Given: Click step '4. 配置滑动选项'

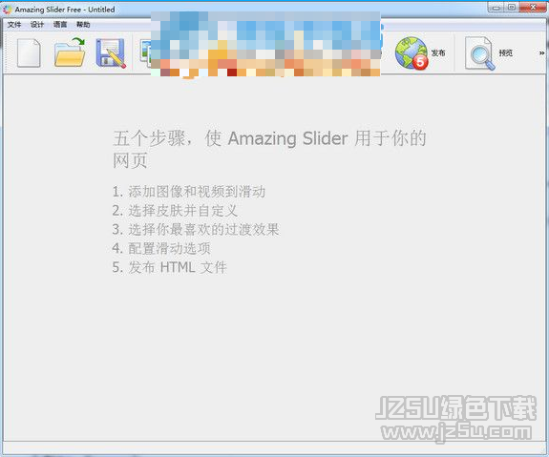Looking at the screenshot, I should click(x=161, y=248).
